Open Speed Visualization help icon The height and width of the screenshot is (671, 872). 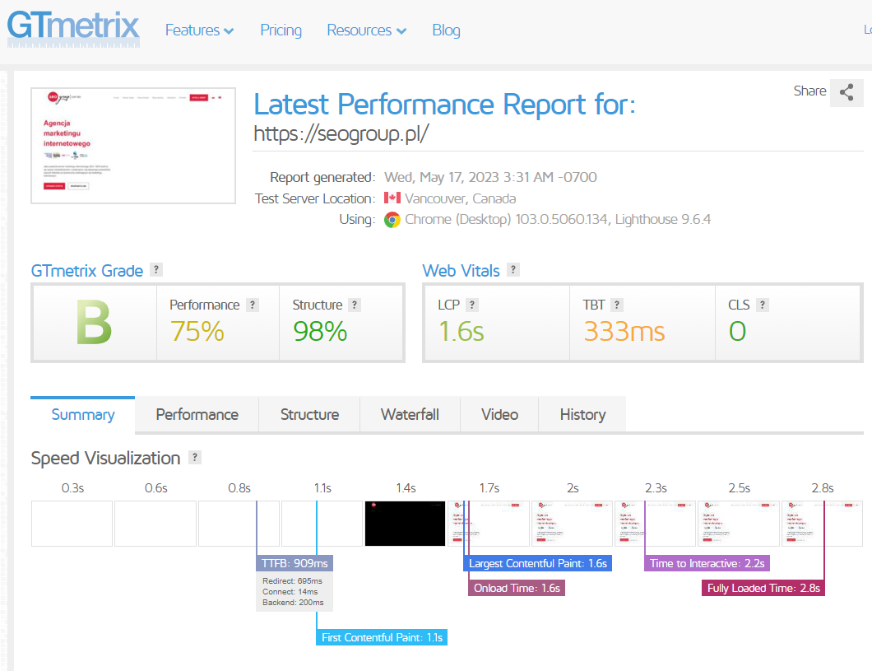pos(195,457)
